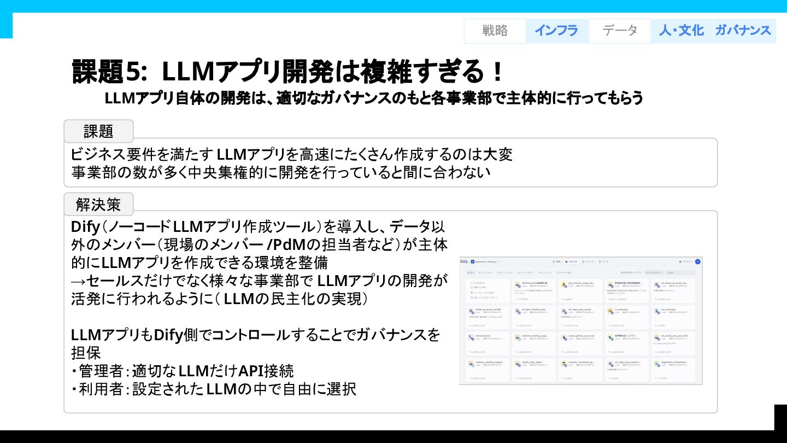The height and width of the screenshot is (443, 787).
Task: Select the 戦略 tab
Action: [495, 31]
